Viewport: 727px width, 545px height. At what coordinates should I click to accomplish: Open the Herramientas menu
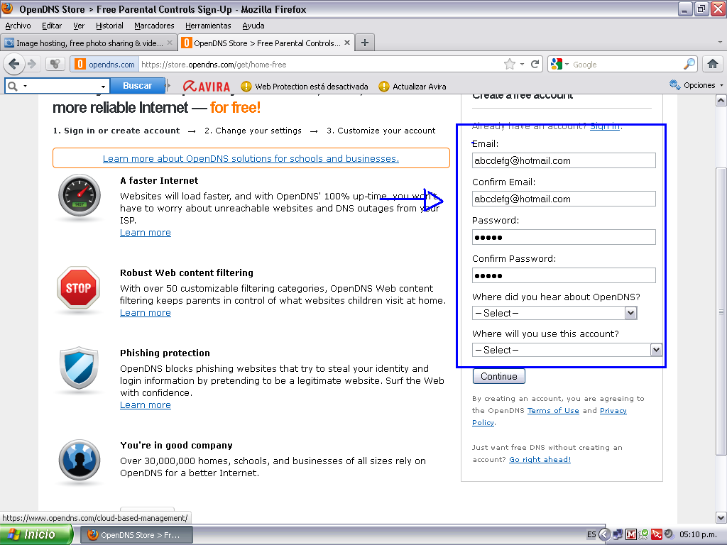tap(208, 26)
